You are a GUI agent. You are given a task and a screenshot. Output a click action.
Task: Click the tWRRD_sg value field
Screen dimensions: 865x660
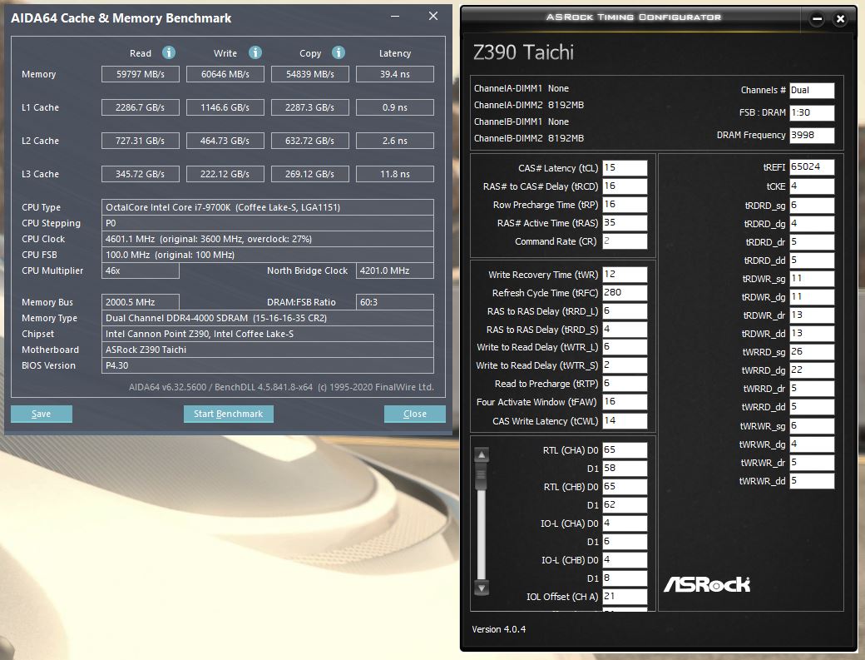[x=812, y=352]
